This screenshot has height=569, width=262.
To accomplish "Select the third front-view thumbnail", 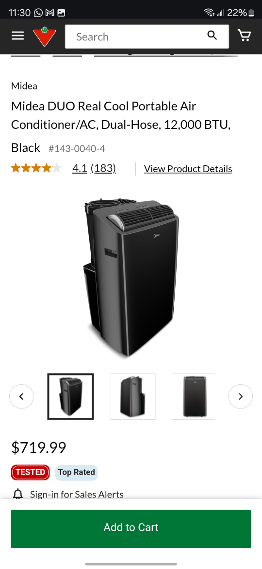I will pos(193,396).
